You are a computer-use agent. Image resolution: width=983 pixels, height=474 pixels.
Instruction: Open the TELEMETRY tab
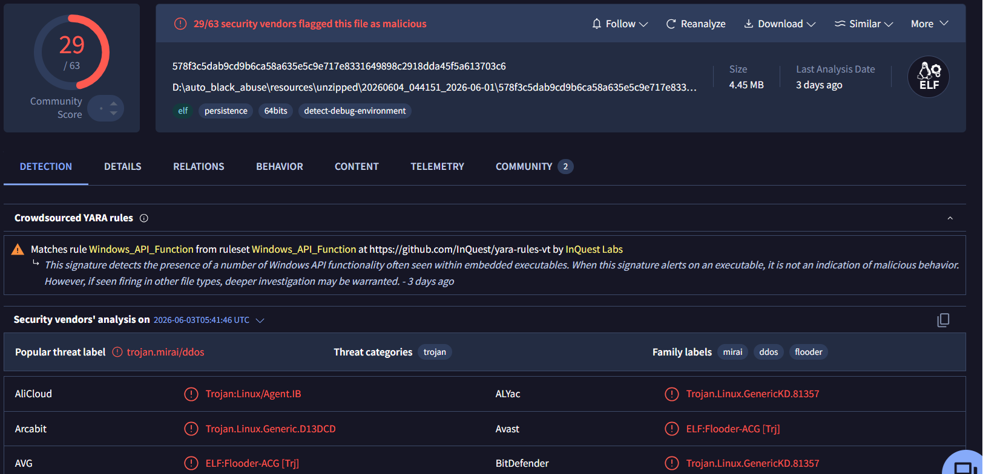[x=437, y=166]
